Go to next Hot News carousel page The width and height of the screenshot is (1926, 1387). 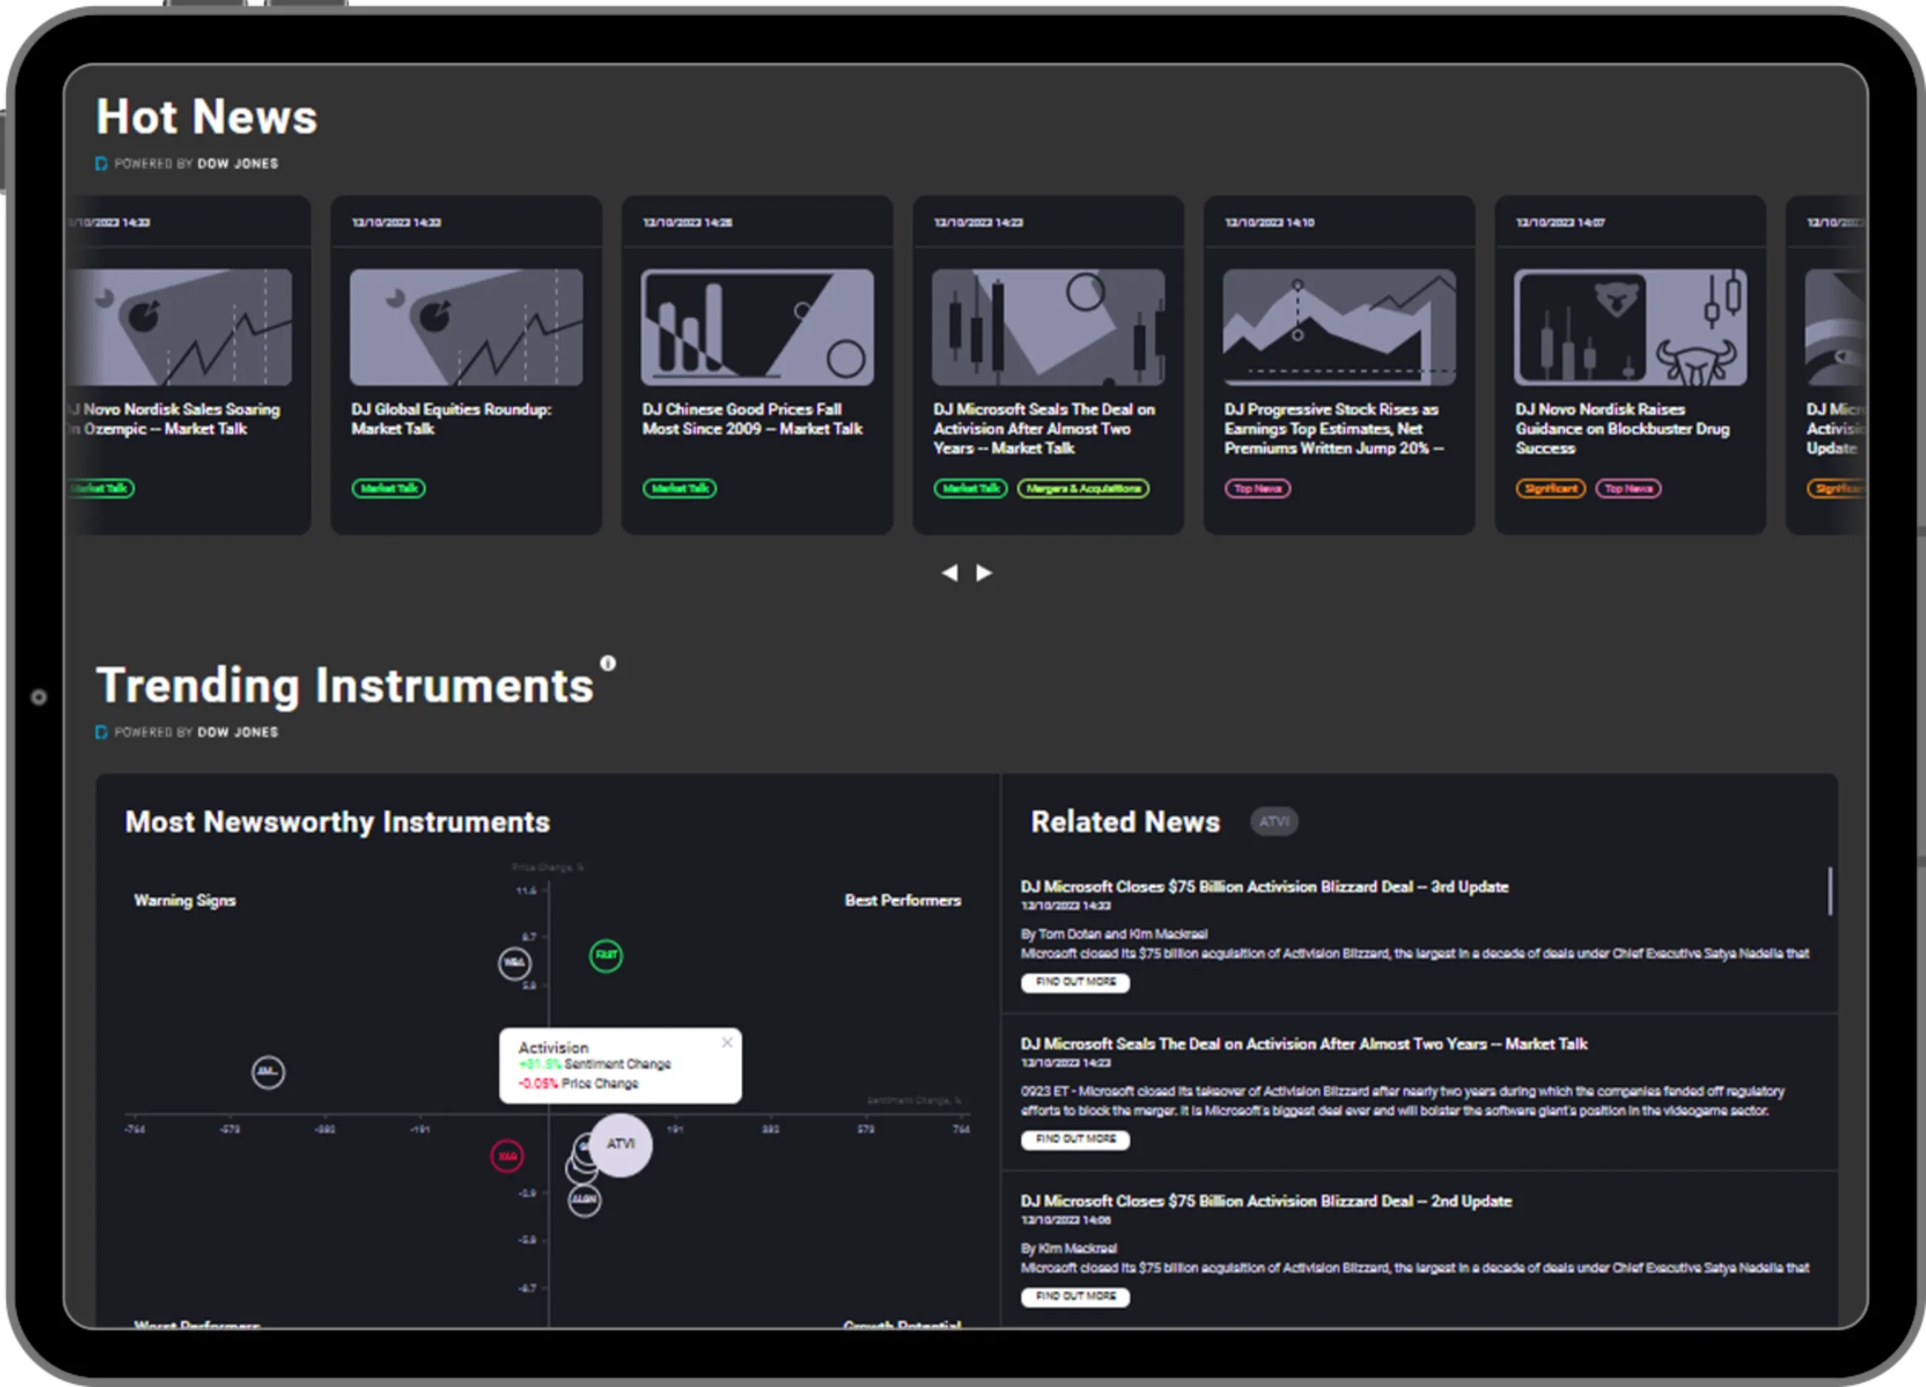(x=984, y=574)
